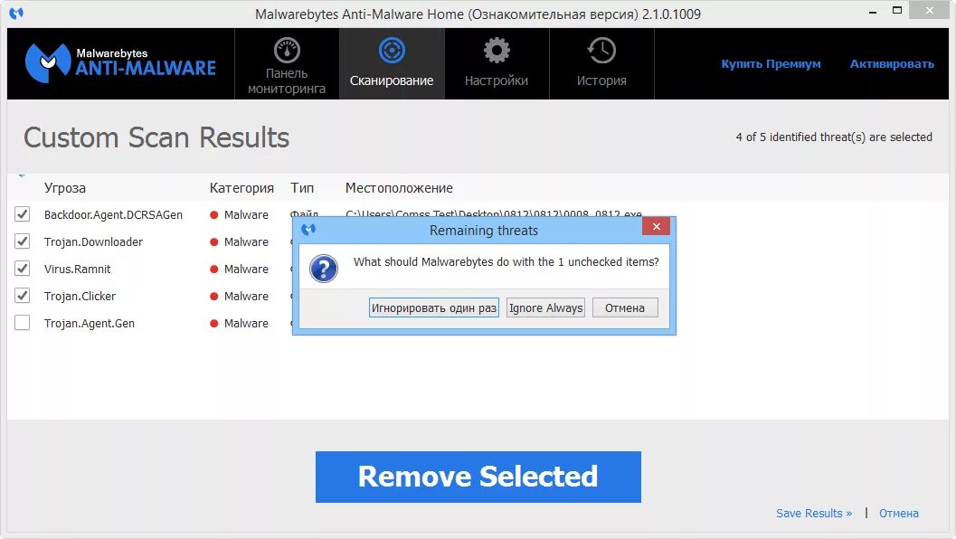This screenshot has height=539, width=956.
Task: Click the Malwarebytes Anti-Malware logo
Action: click(x=120, y=62)
